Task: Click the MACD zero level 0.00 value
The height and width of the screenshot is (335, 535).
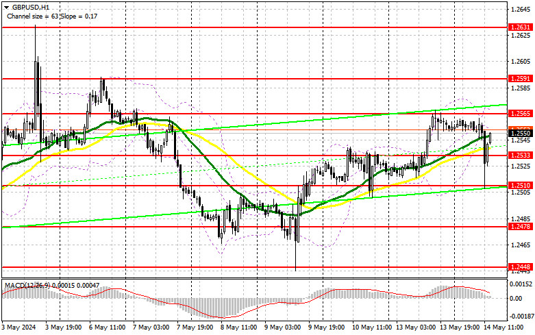Action: (x=516, y=299)
